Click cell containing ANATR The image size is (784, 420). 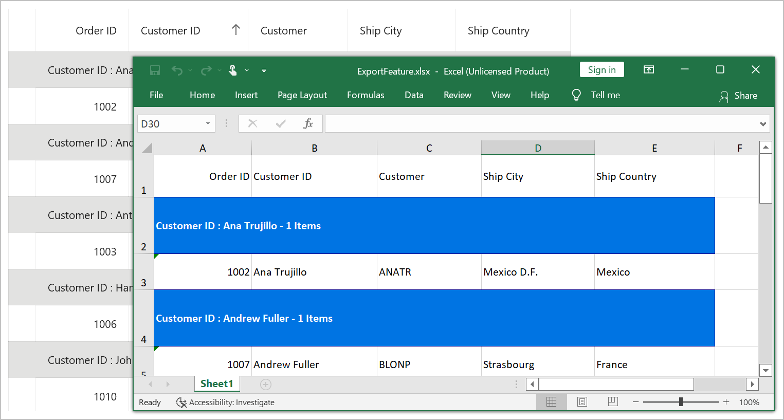429,272
